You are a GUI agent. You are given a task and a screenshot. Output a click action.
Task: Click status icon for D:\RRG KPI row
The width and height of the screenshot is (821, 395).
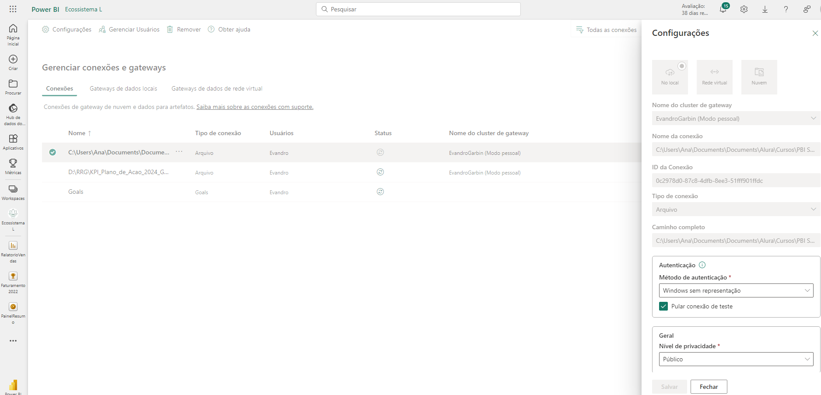[380, 172]
